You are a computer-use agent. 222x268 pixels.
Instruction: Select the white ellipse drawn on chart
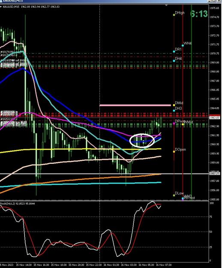pyautogui.click(x=142, y=141)
